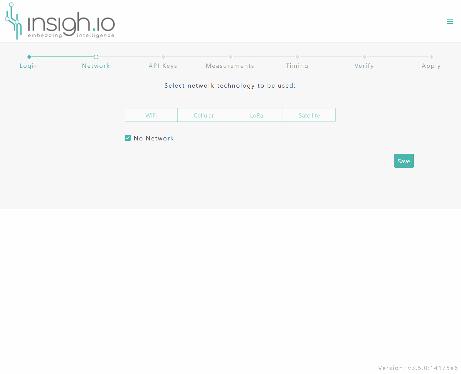
Task: Click the Measurements step dot
Action: tap(230, 57)
